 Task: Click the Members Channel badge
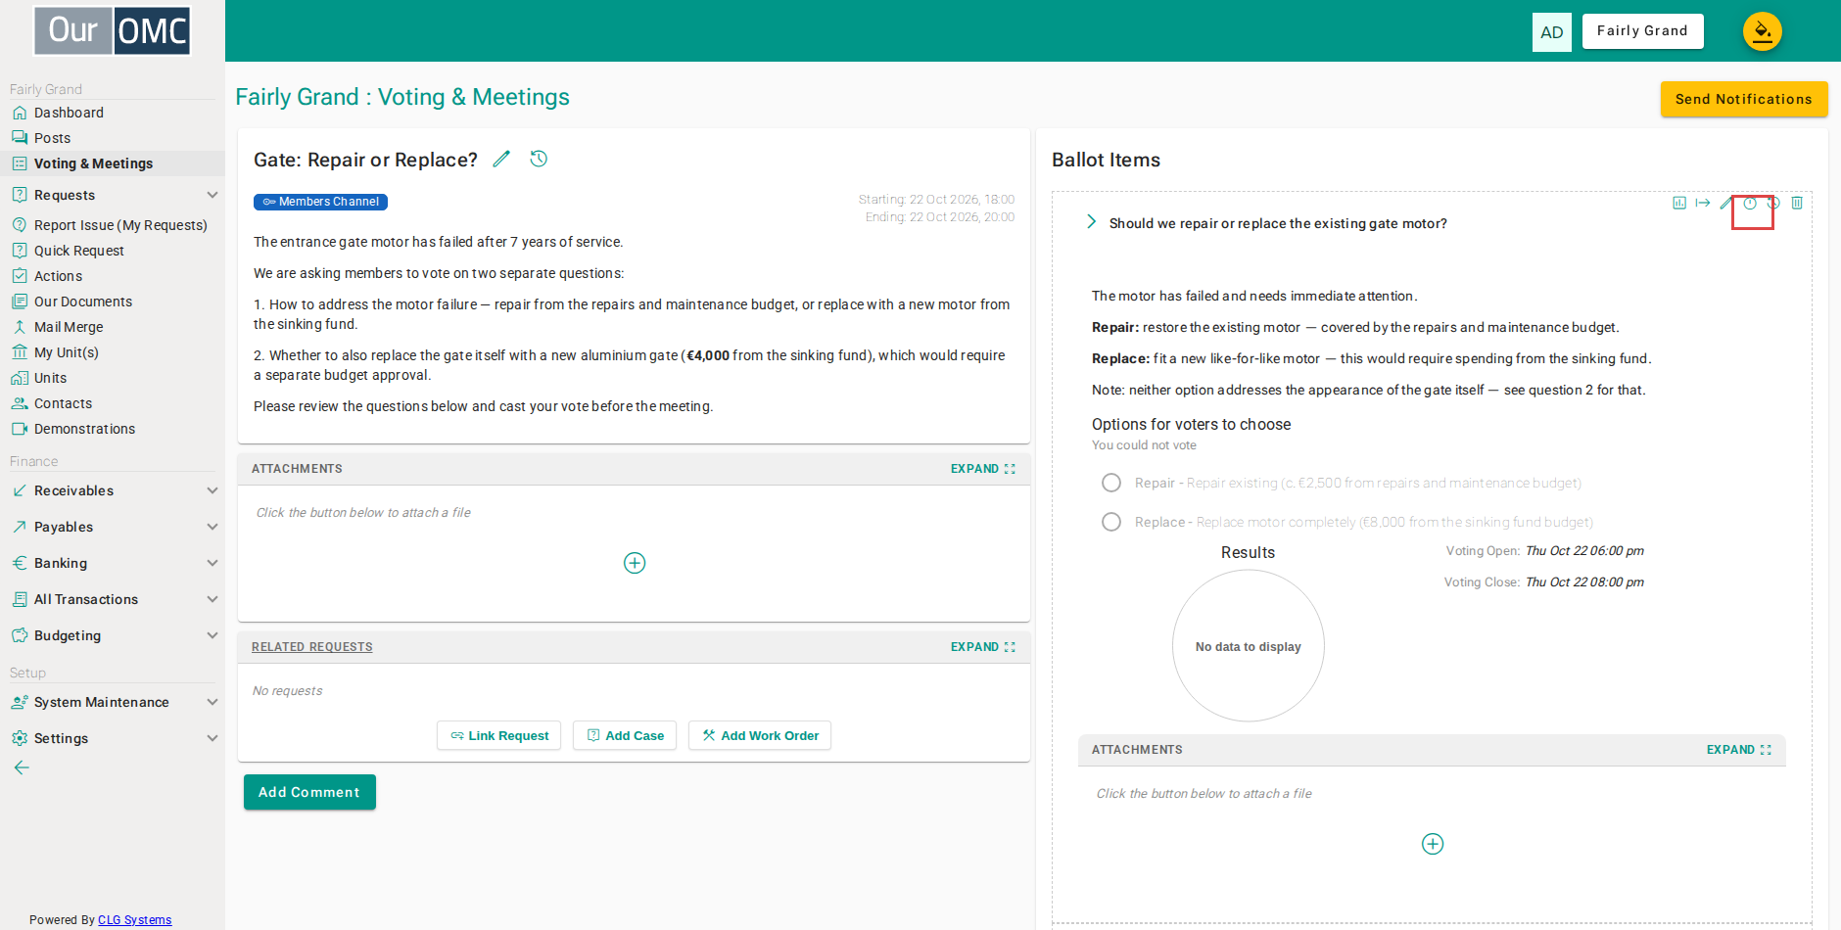coord(320,202)
